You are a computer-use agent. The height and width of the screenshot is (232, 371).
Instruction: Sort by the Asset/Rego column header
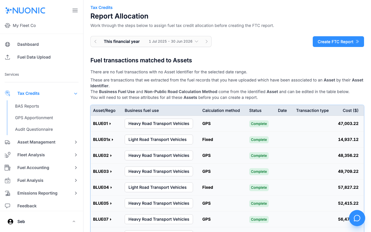[104, 110]
